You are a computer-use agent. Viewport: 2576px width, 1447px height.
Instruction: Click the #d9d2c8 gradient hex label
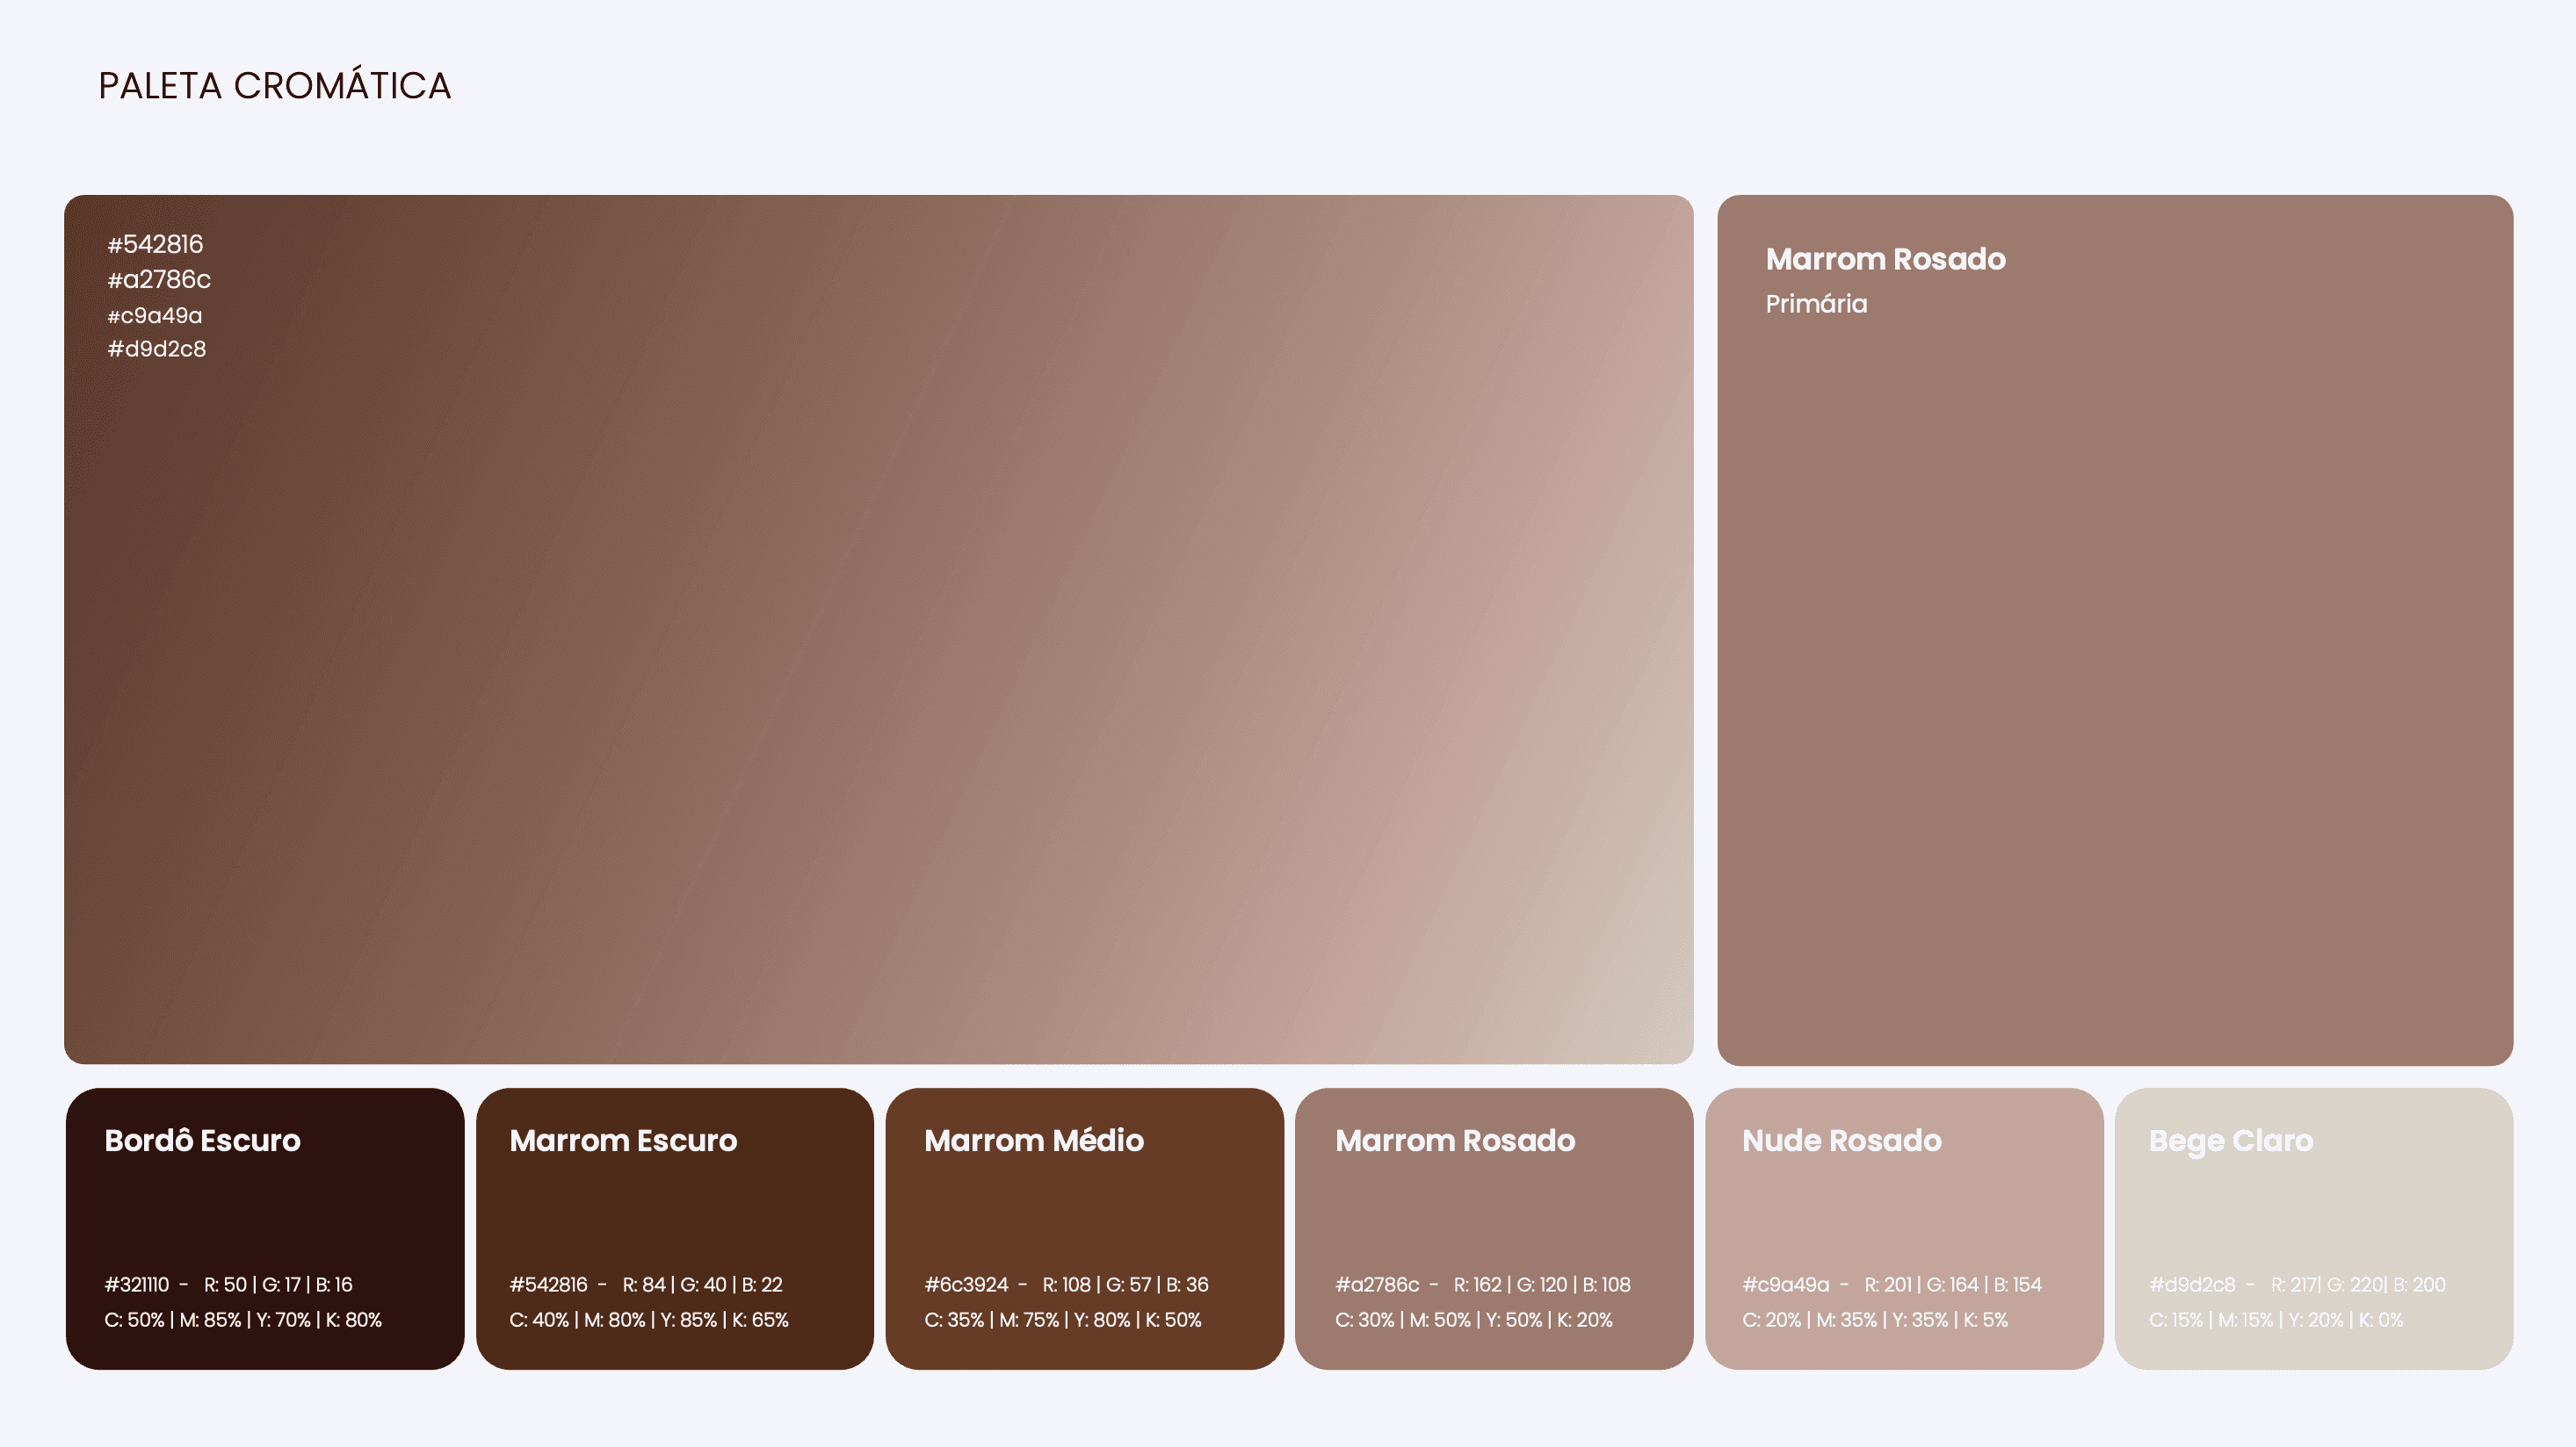(x=157, y=349)
